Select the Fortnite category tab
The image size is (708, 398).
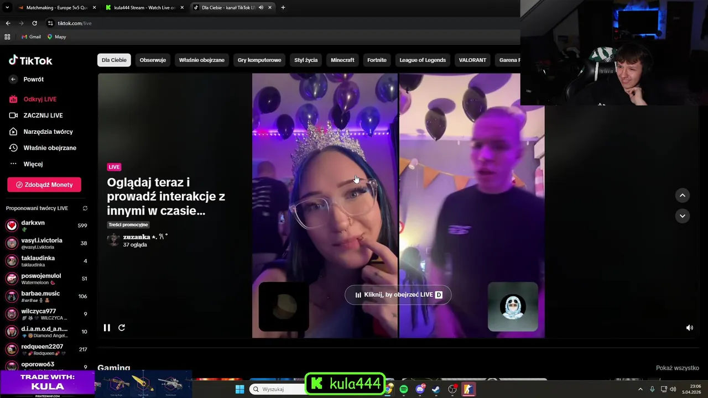coord(377,60)
